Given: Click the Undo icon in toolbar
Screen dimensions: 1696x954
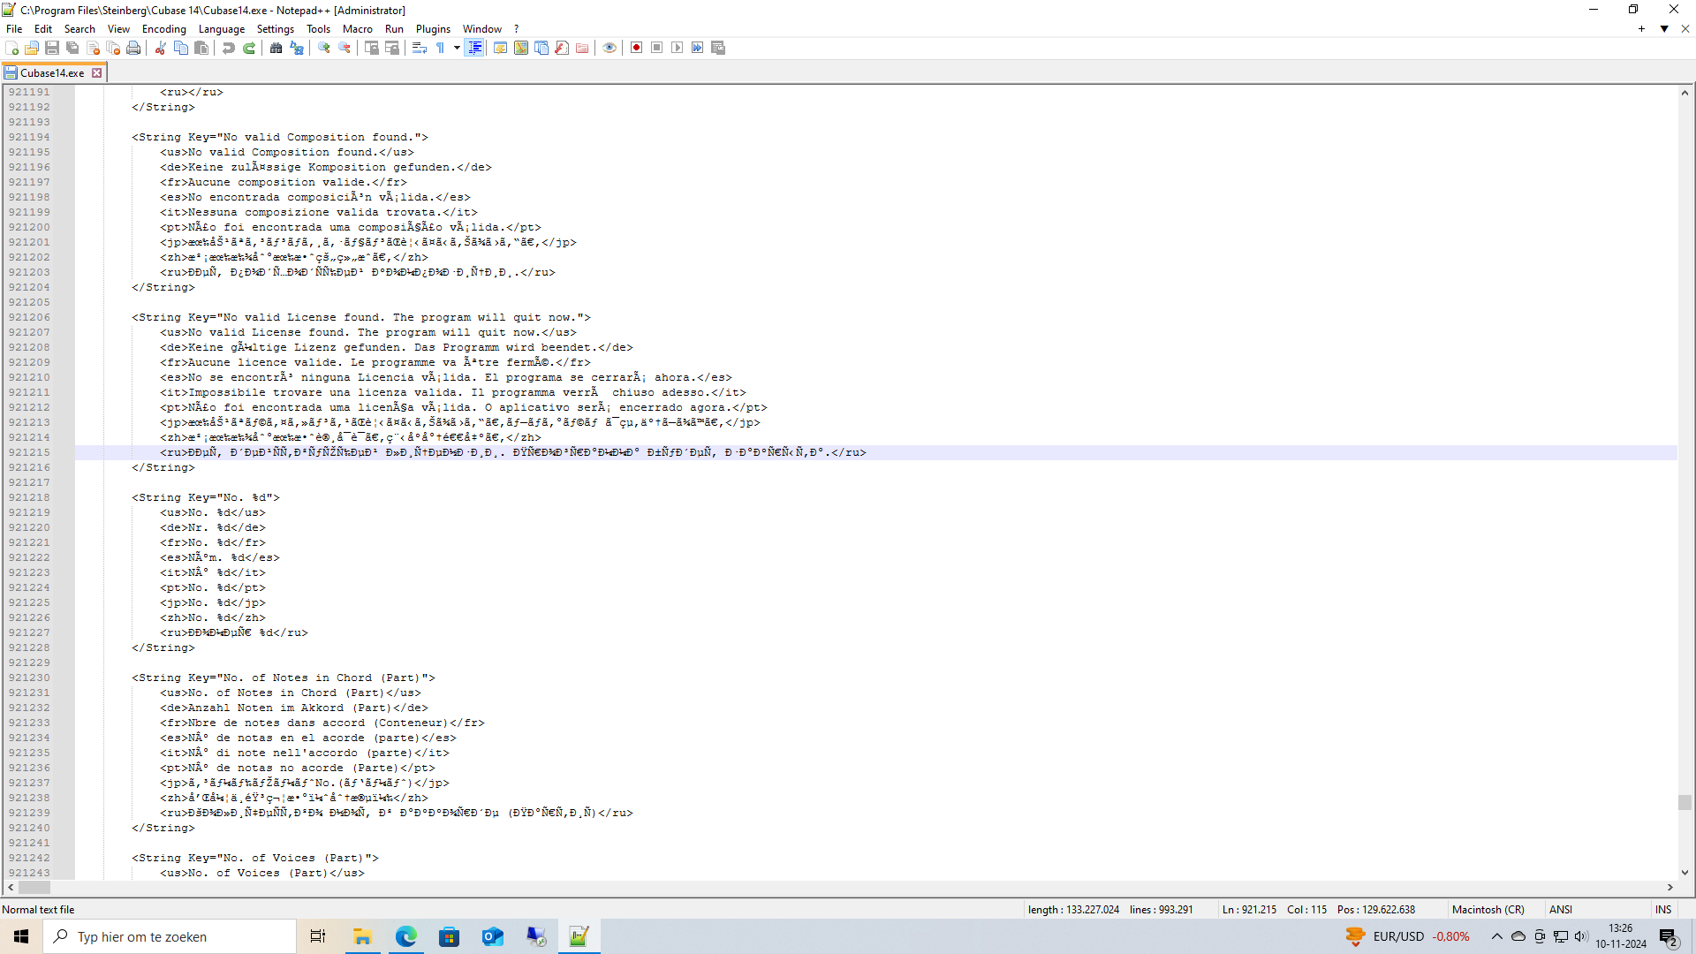Looking at the screenshot, I should (x=231, y=48).
